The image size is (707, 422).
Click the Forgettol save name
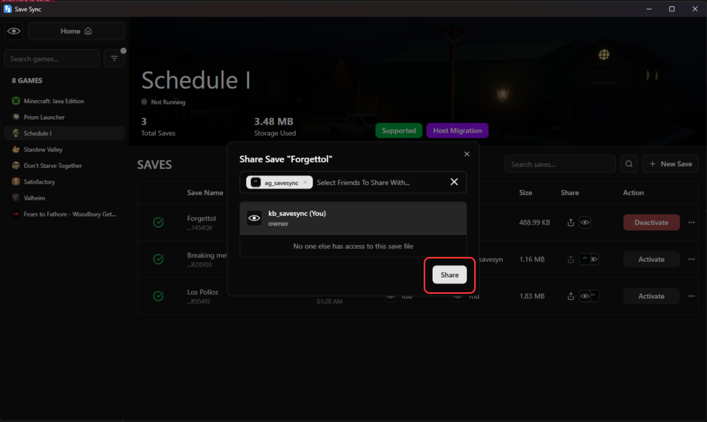[201, 219]
